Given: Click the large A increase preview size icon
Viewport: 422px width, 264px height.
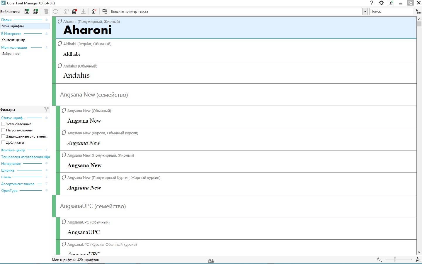Looking at the screenshot, I should click(418, 260).
